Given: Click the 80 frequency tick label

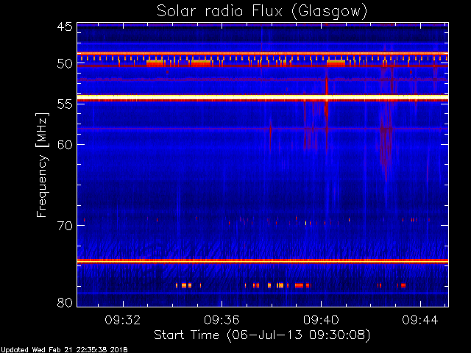Looking at the screenshot, I should point(65,302).
